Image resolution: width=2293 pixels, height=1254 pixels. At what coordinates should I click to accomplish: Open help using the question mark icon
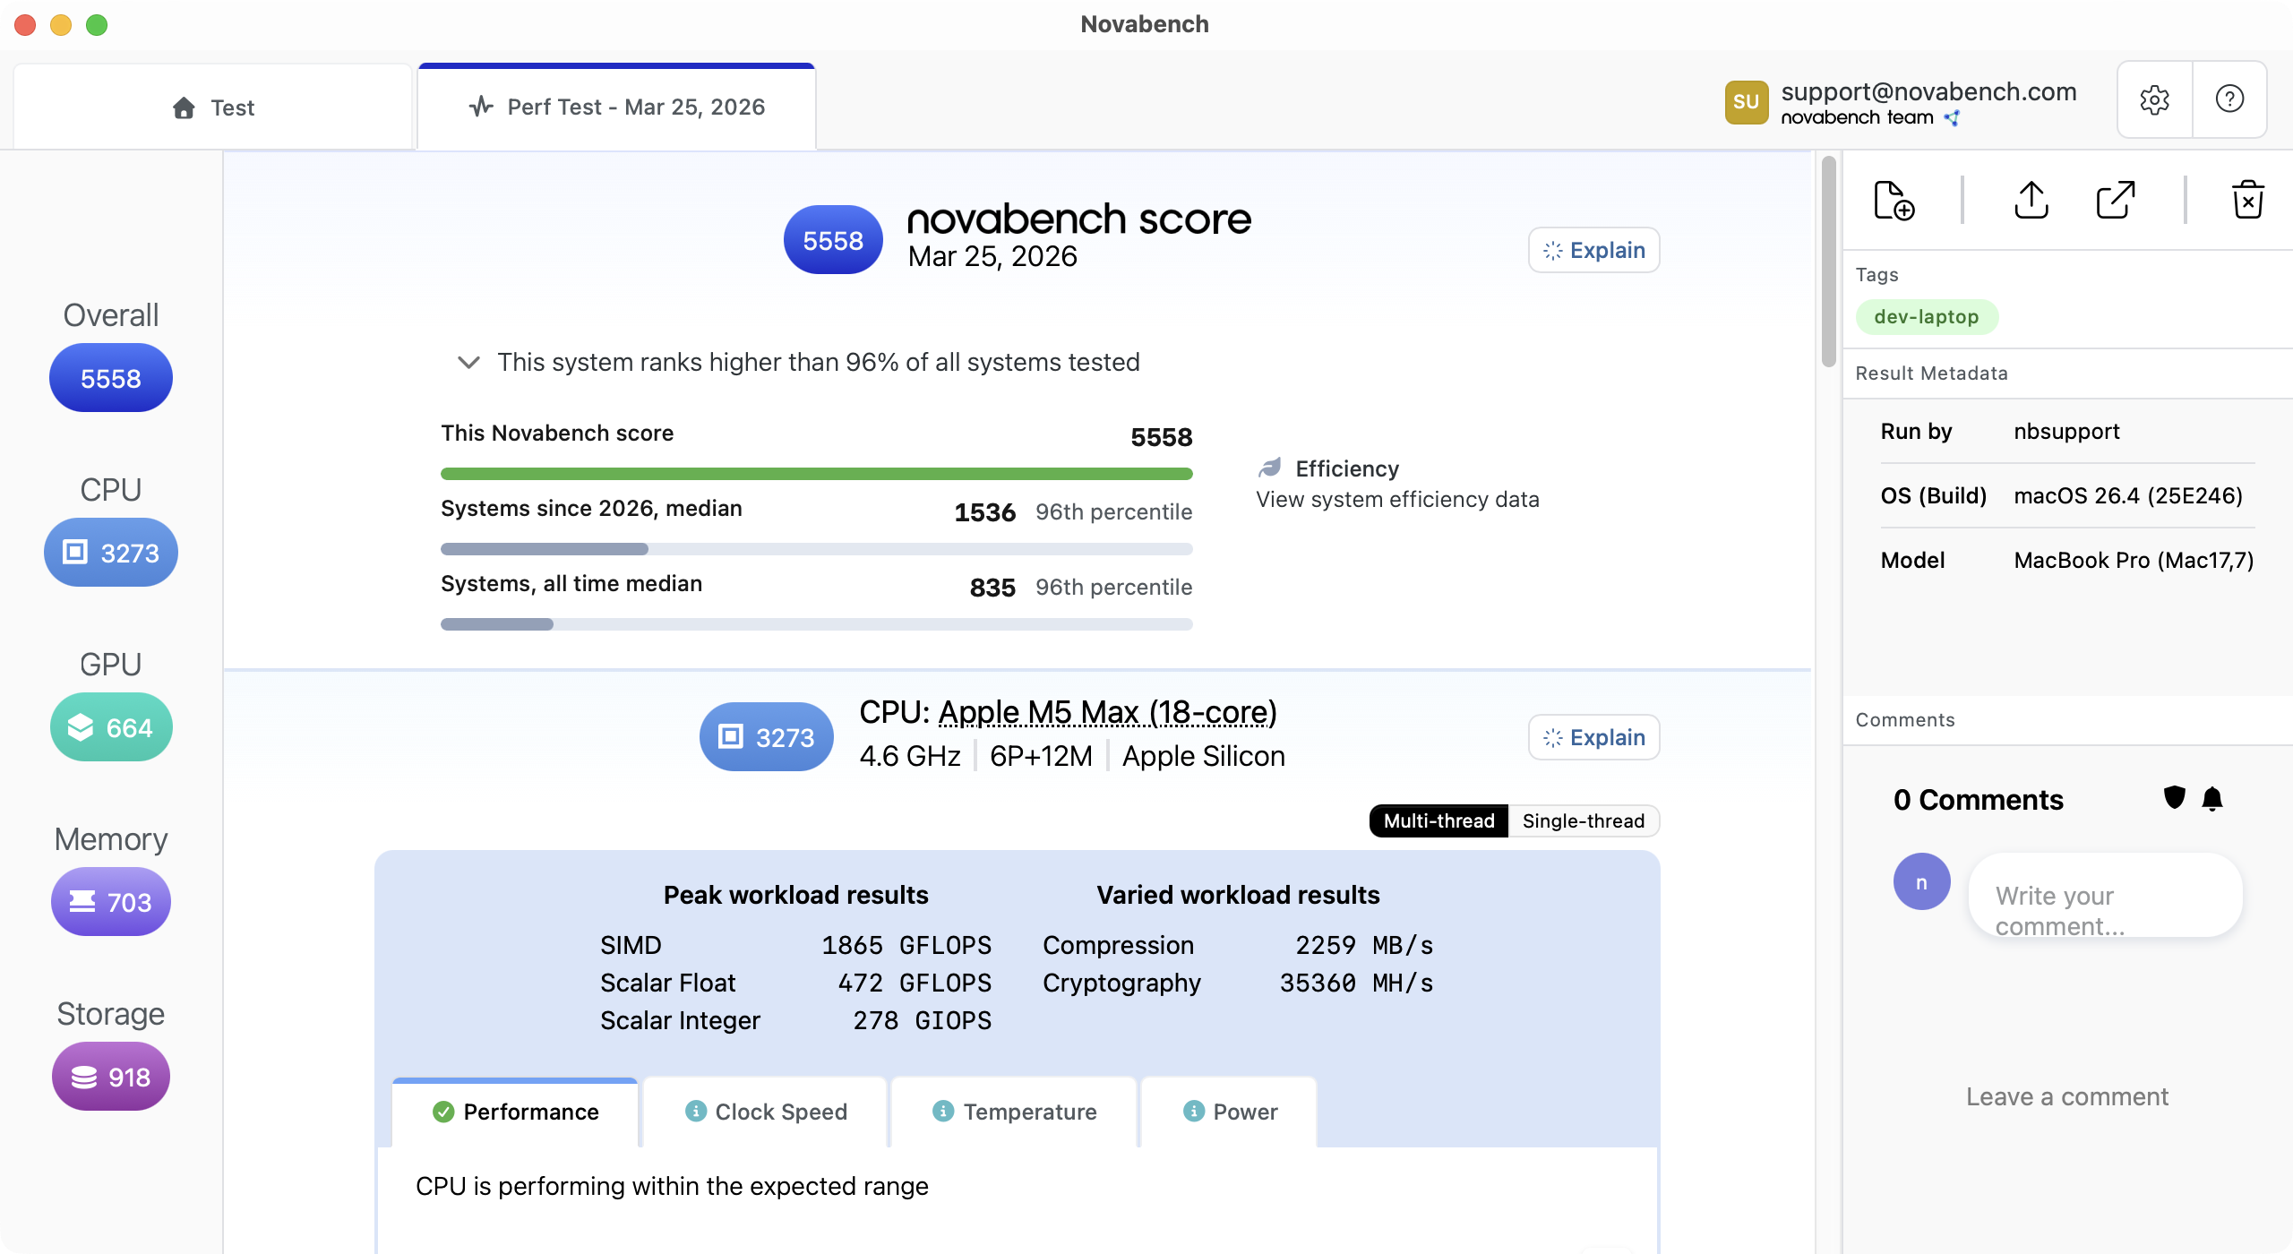2229,99
